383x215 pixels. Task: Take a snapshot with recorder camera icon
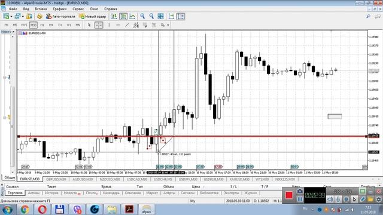click(x=300, y=191)
